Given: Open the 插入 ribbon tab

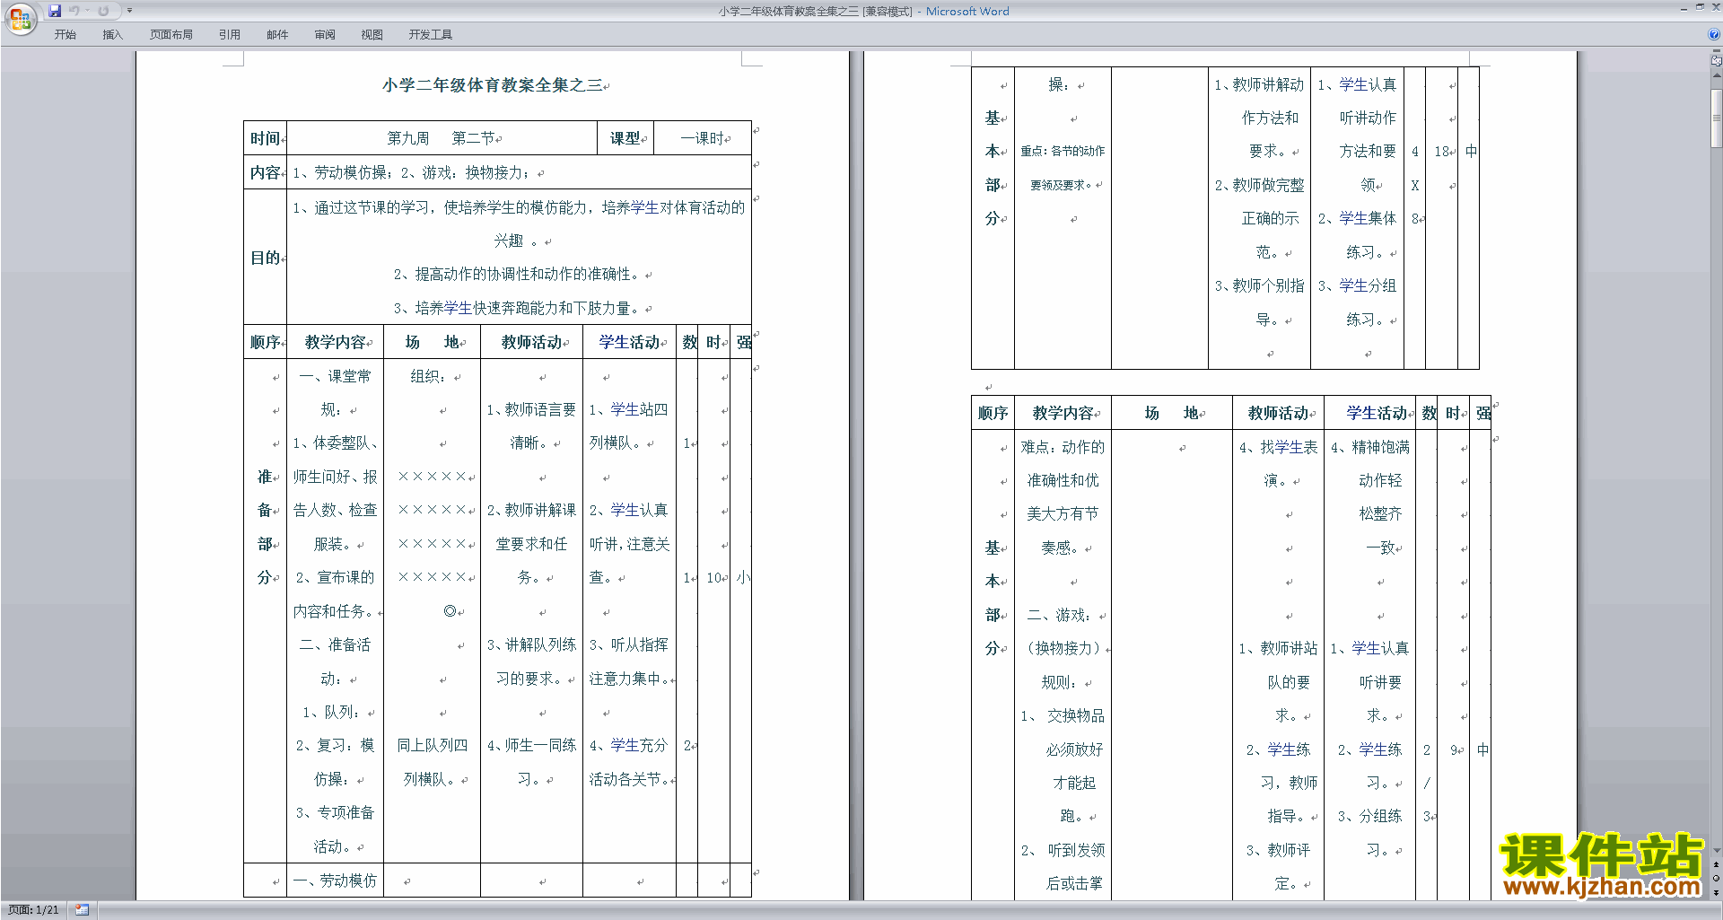Looking at the screenshot, I should 112,35.
